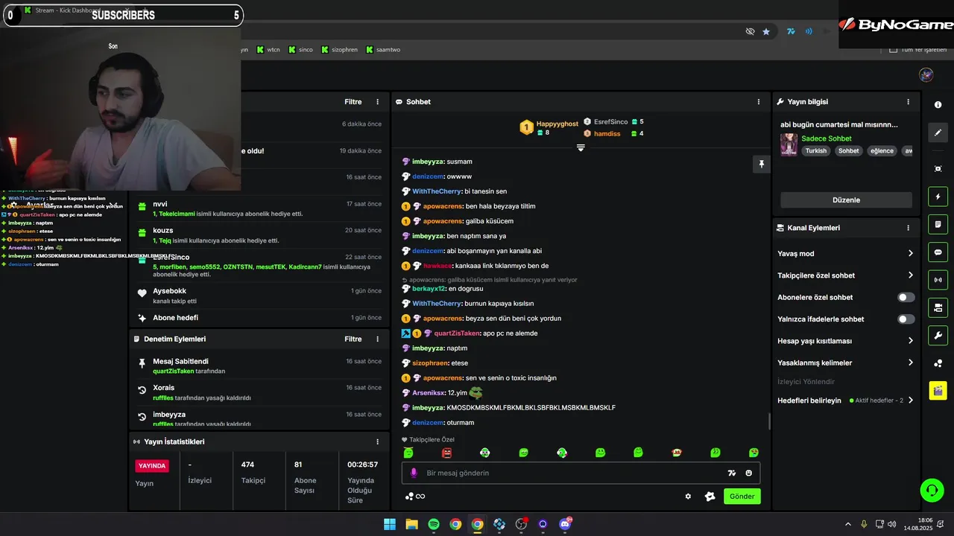This screenshot has height=536, width=954.
Task: Open the green headset support button
Action: [x=932, y=490]
